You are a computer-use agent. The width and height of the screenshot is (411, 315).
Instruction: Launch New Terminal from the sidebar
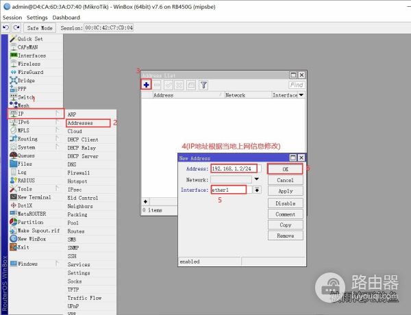click(34, 197)
